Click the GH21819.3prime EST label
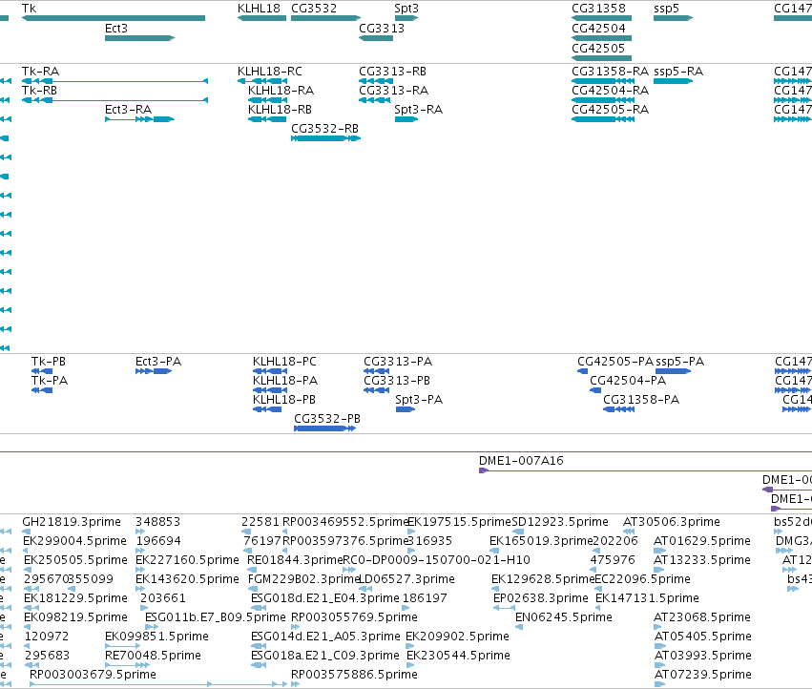 pyautogui.click(x=72, y=522)
